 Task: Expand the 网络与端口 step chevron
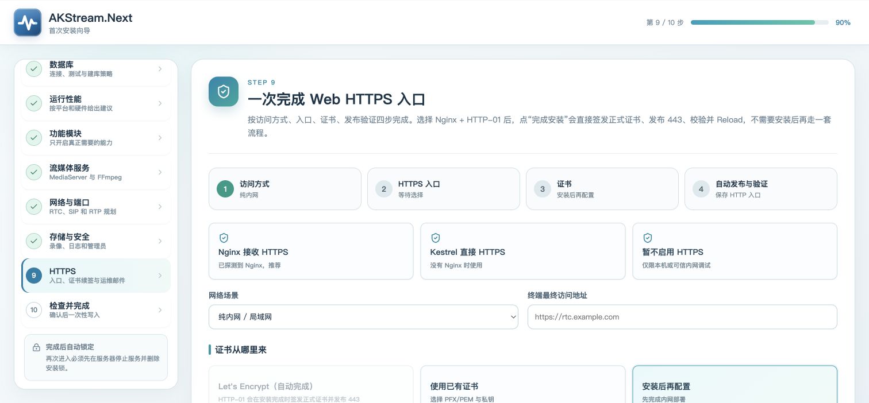point(160,207)
